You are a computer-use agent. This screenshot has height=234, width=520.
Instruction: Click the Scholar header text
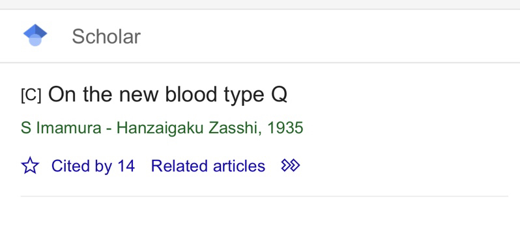pos(106,36)
